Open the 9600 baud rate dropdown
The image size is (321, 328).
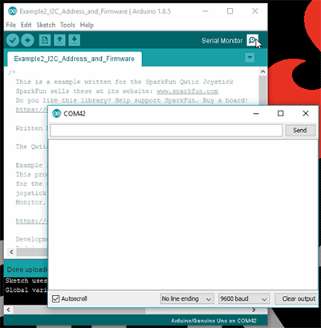pyautogui.click(x=244, y=299)
